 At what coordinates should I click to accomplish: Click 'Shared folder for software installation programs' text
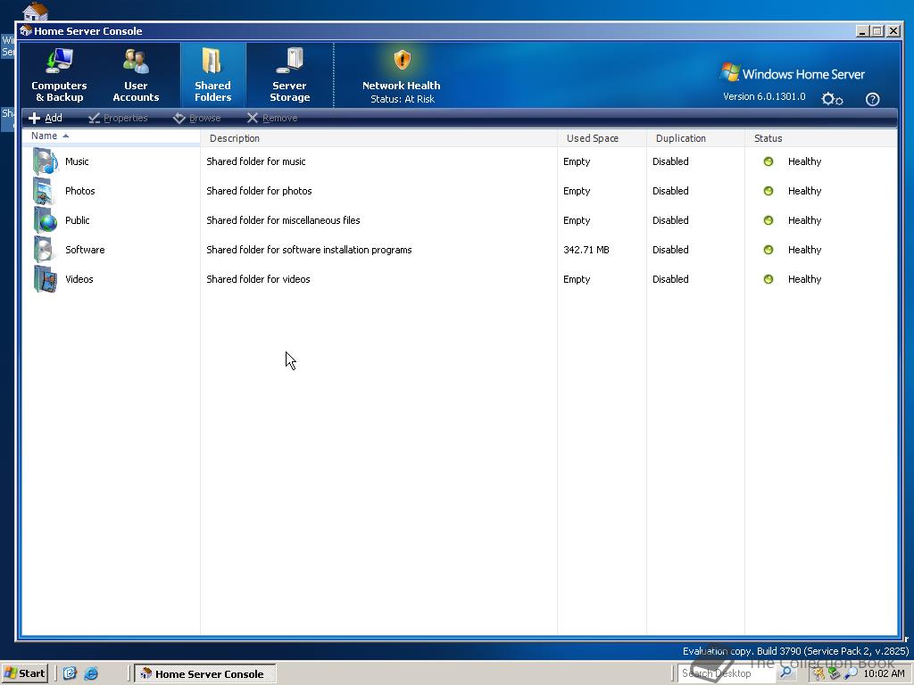pyautogui.click(x=309, y=250)
